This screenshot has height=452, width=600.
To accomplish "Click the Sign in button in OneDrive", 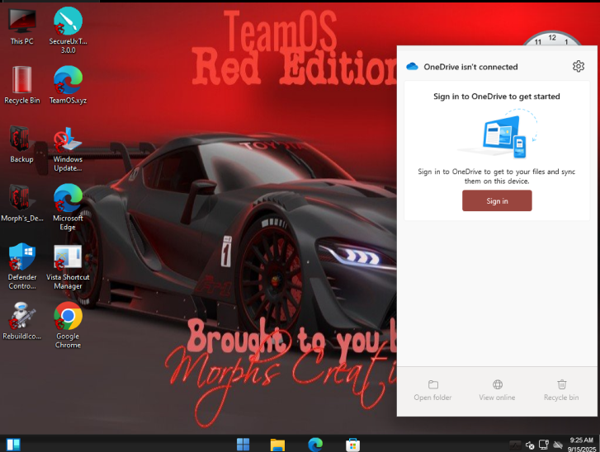I will click(497, 200).
